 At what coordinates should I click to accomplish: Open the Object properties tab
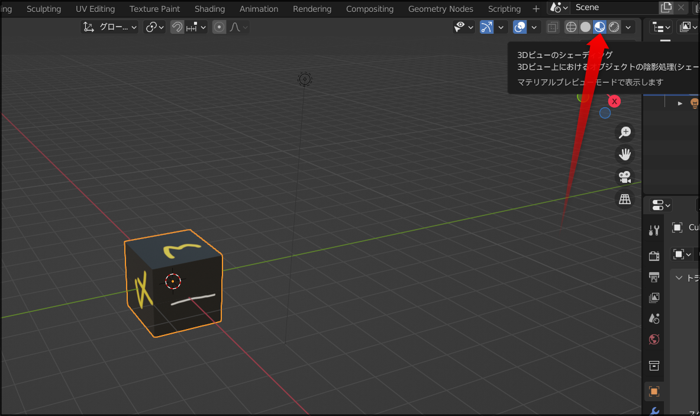click(654, 392)
